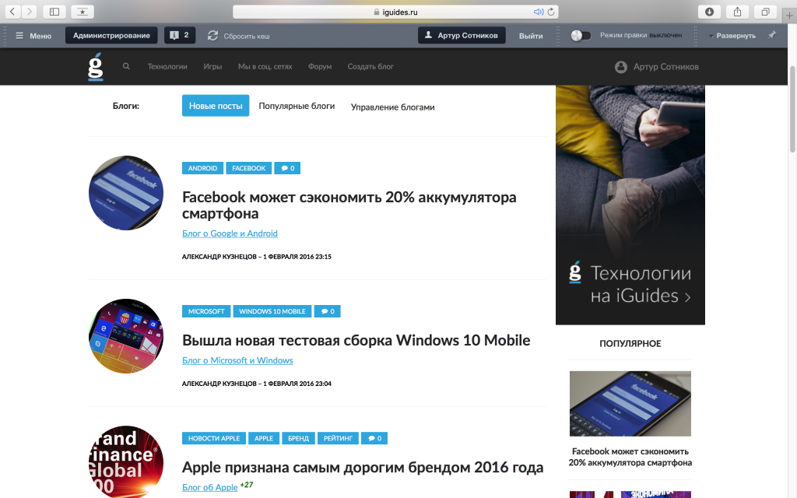The height and width of the screenshot is (498, 797).
Task: Open Блог о Google и Android link
Action: coord(230,233)
